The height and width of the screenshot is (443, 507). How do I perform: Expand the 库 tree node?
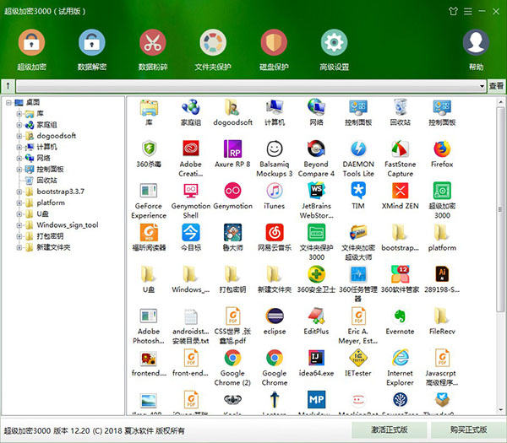(x=20, y=113)
